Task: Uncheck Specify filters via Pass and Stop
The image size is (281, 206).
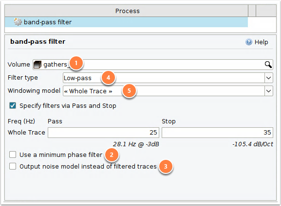Action: [13, 106]
